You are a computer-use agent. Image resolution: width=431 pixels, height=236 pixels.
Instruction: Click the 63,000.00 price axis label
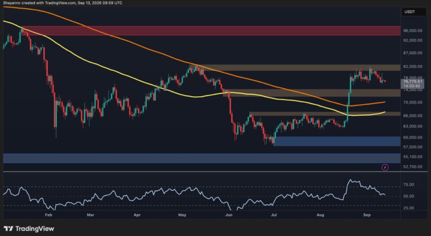(x=413, y=127)
